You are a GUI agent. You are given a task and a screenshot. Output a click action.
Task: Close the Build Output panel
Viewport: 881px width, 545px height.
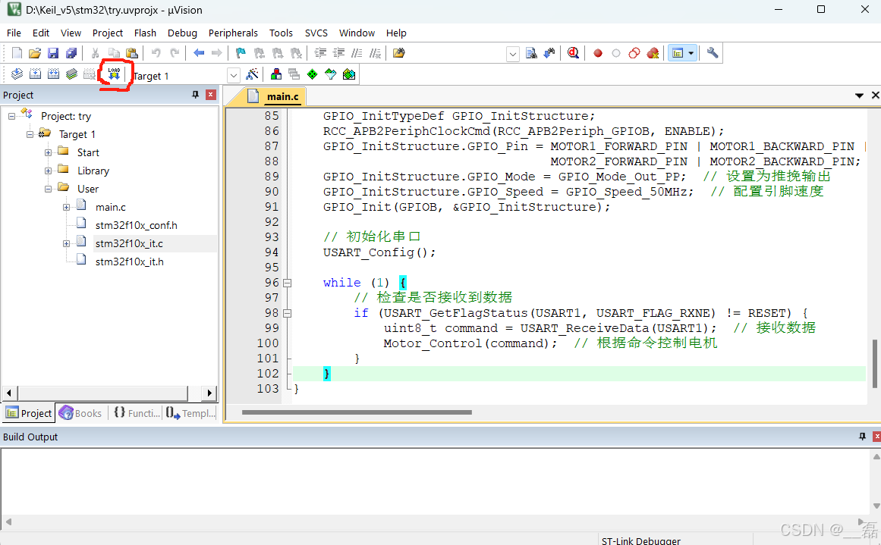(x=876, y=436)
